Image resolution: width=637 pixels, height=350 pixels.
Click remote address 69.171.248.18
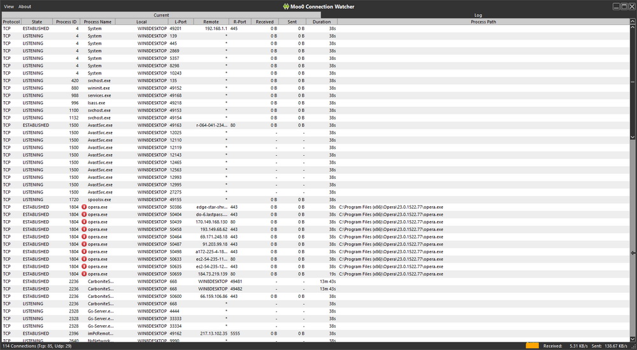click(x=213, y=237)
